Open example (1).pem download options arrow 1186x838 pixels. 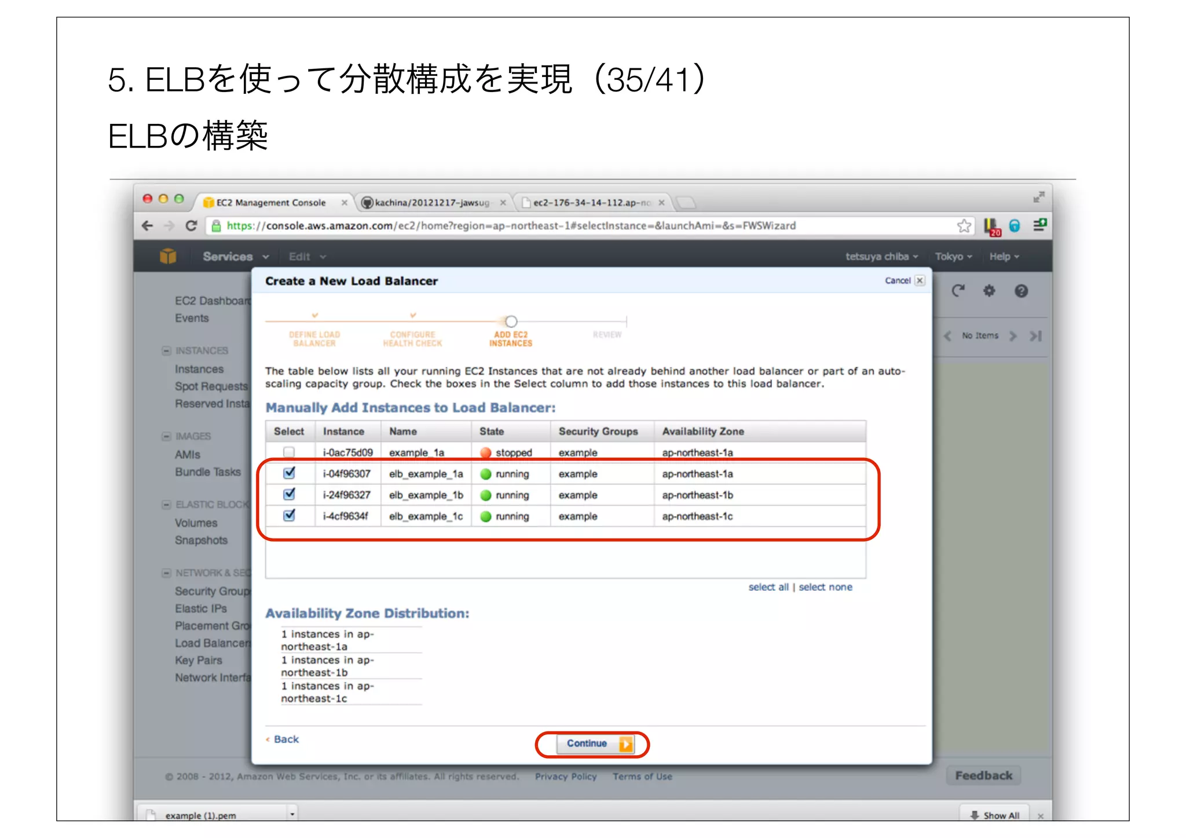(292, 814)
